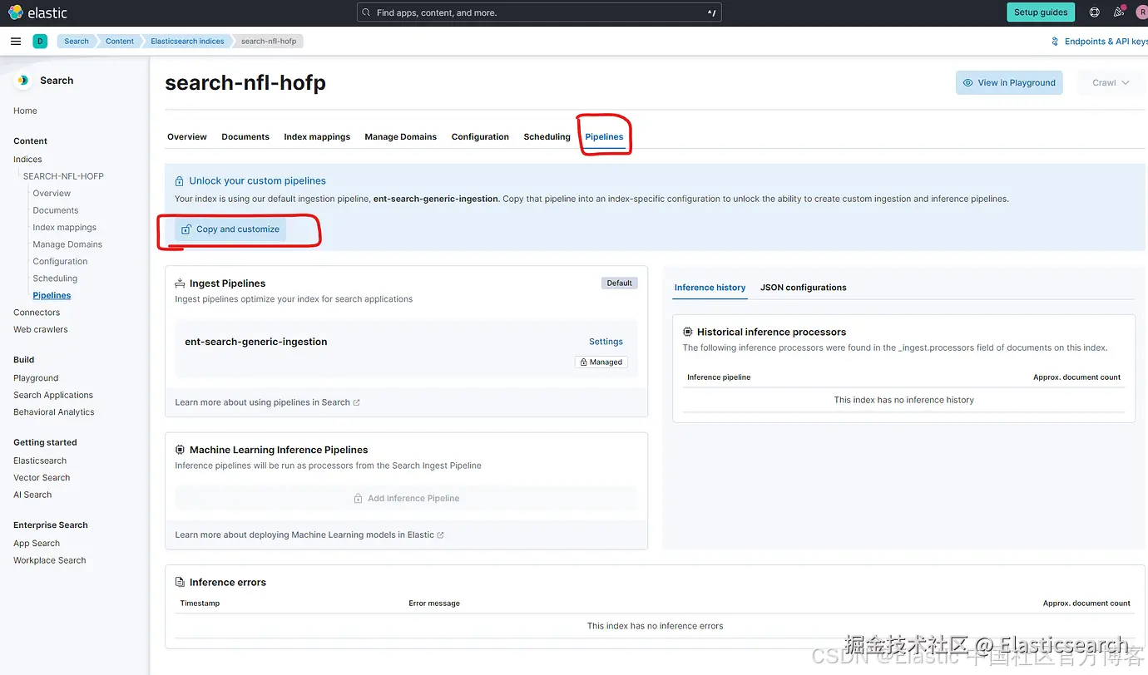Image resolution: width=1148 pixels, height=675 pixels.
Task: Open Search Applications in the sidebar
Action: 53,396
